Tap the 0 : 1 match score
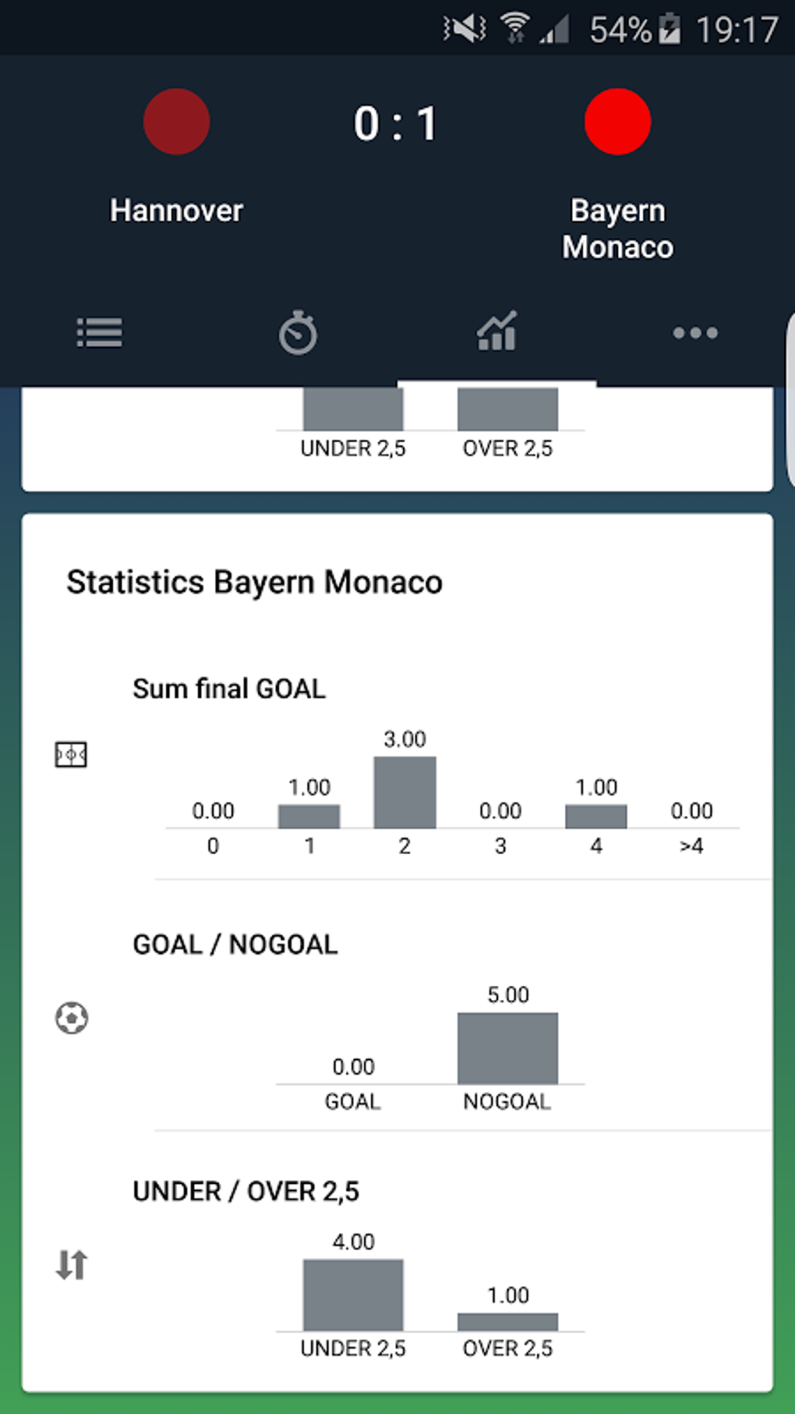The image size is (795, 1414). coord(396,124)
